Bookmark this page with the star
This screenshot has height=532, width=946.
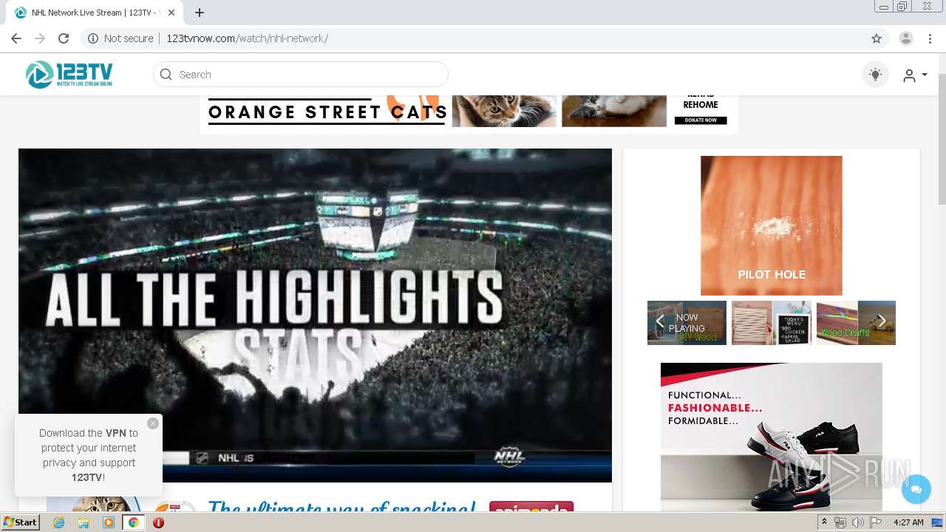(877, 38)
